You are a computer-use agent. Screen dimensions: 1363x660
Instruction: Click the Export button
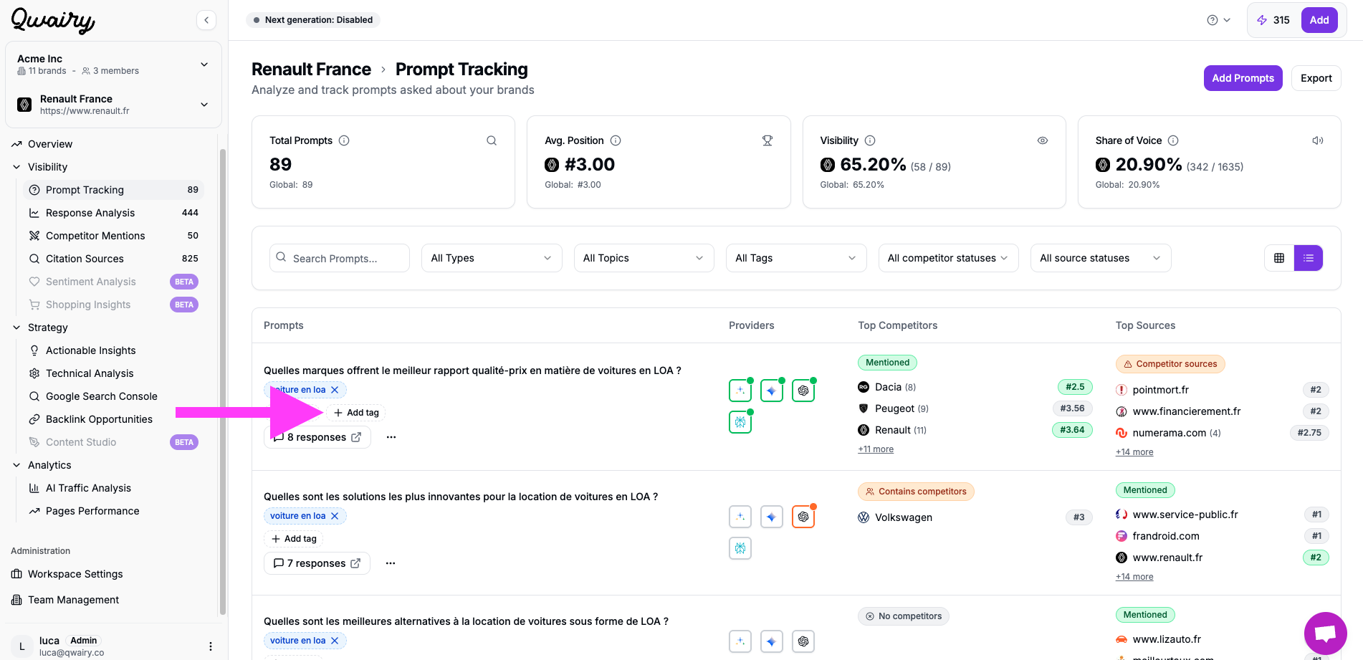(x=1316, y=78)
